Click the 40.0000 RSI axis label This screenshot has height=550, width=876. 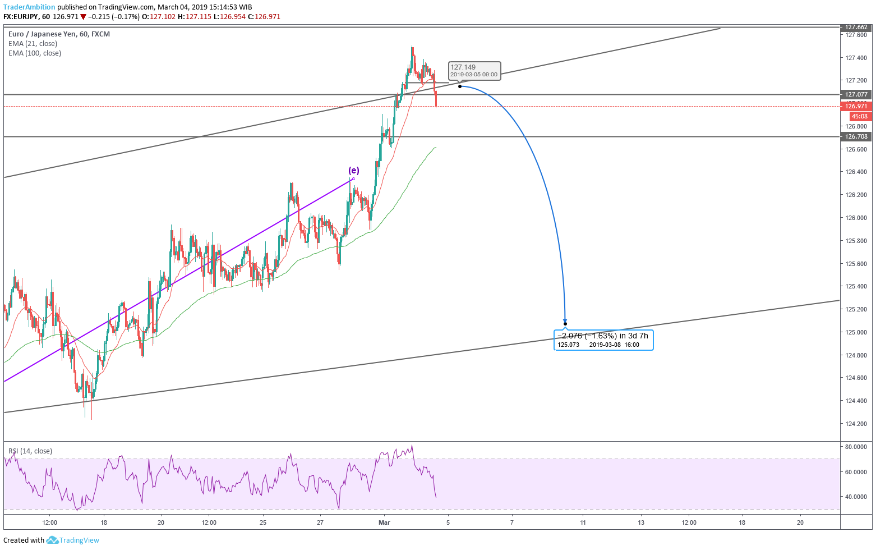[856, 497]
